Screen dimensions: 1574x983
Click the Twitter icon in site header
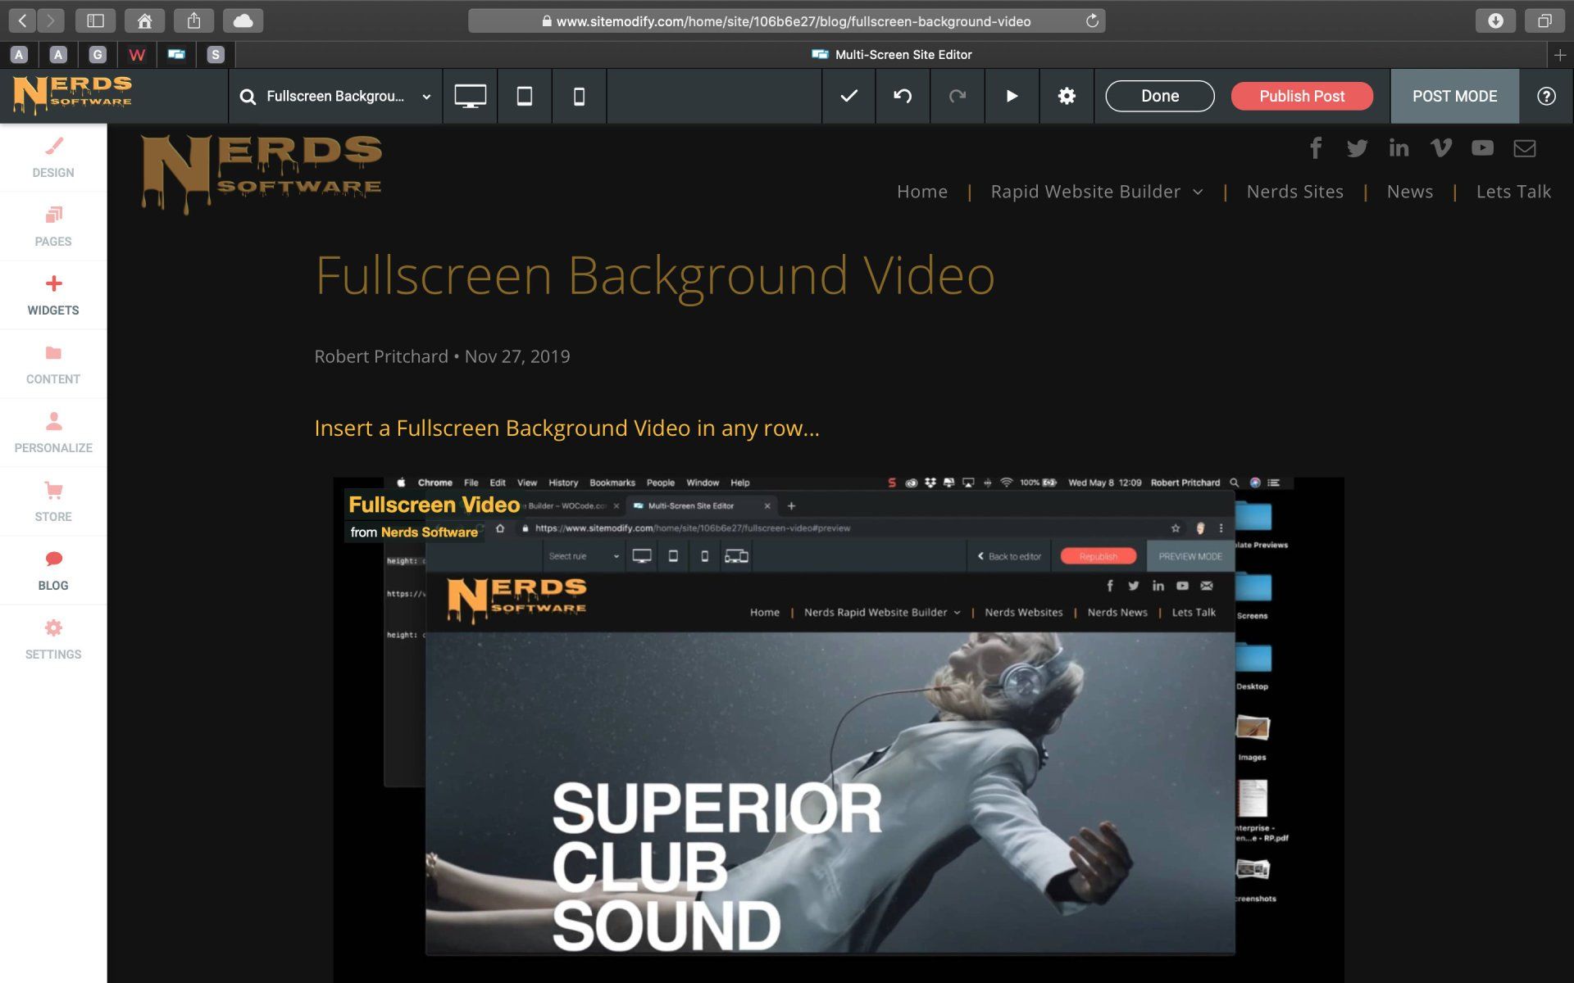pos(1357,148)
